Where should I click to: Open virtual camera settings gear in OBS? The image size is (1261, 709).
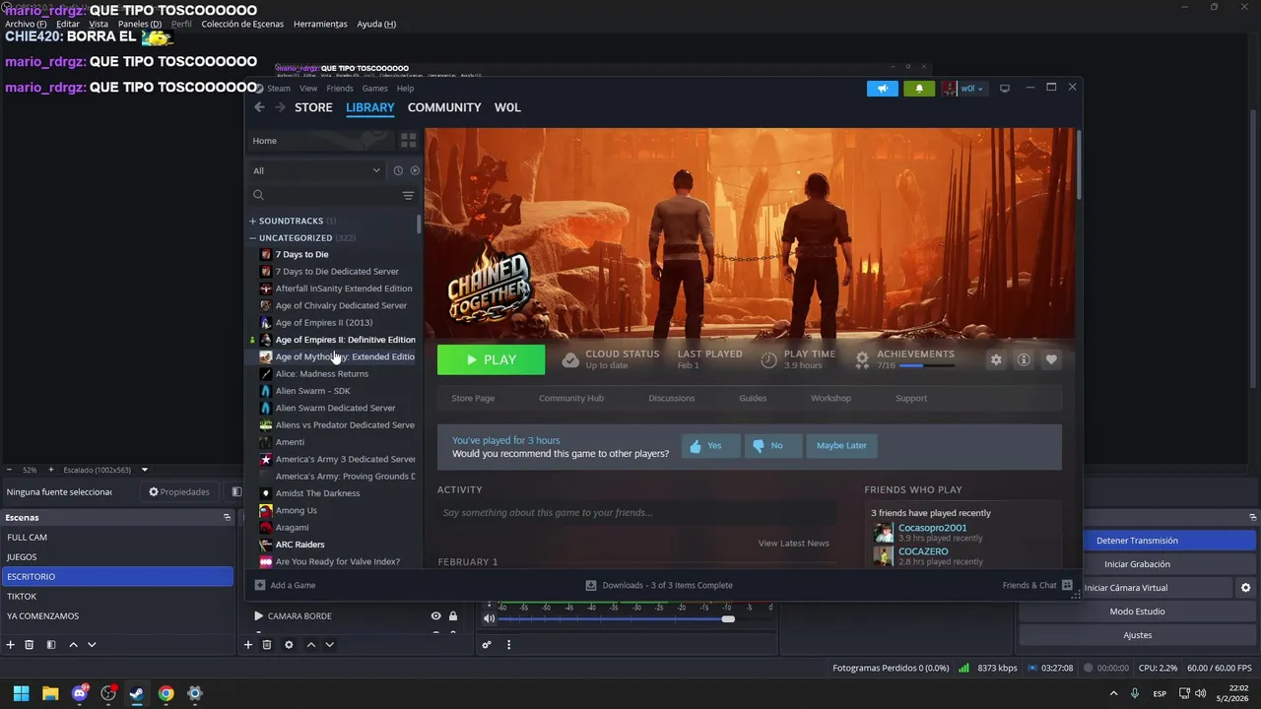pyautogui.click(x=1245, y=588)
